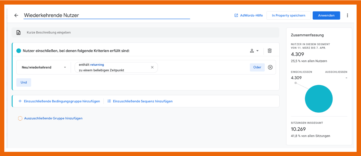Add an Oder condition
The width and height of the screenshot is (361, 156).
click(x=257, y=67)
